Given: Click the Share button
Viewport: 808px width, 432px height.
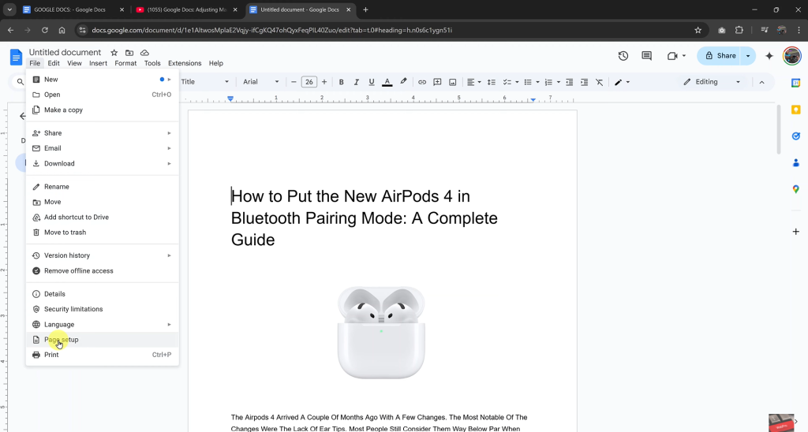Looking at the screenshot, I should click(720, 56).
